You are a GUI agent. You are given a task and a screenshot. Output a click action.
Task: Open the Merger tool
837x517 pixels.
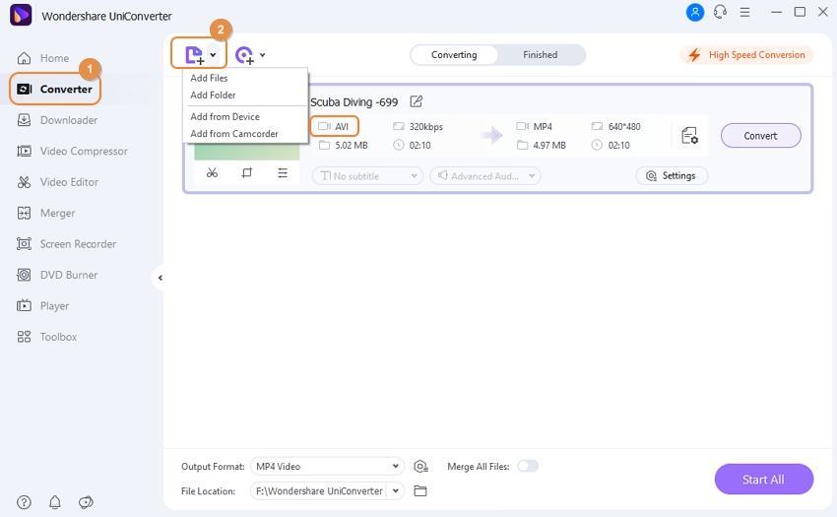[x=46, y=213]
